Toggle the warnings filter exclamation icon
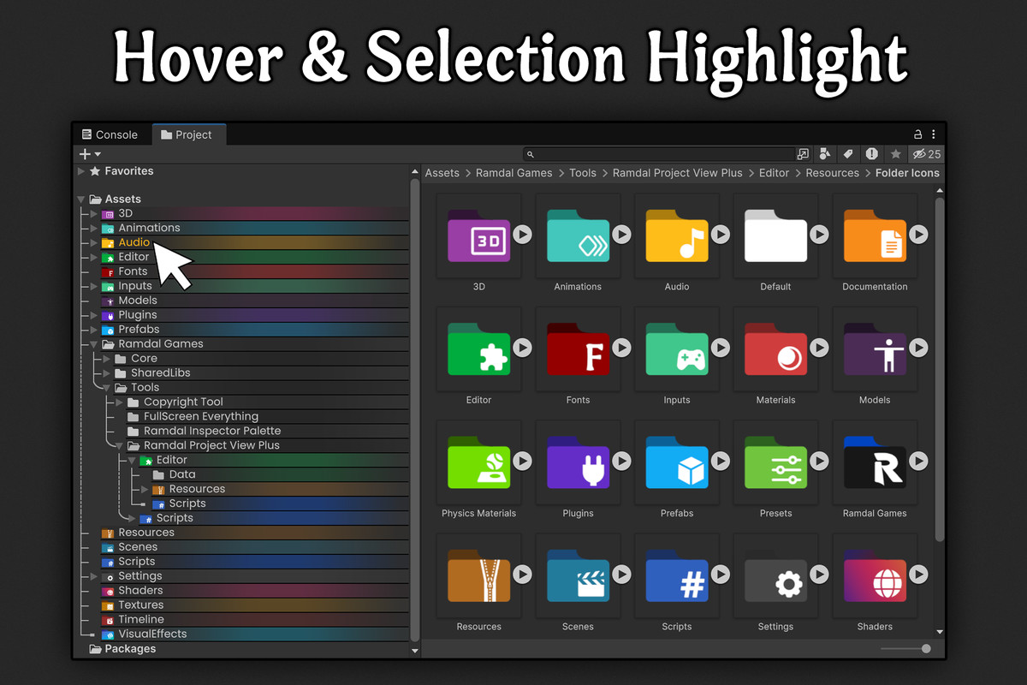Screen dimensions: 1027x685 (x=871, y=154)
